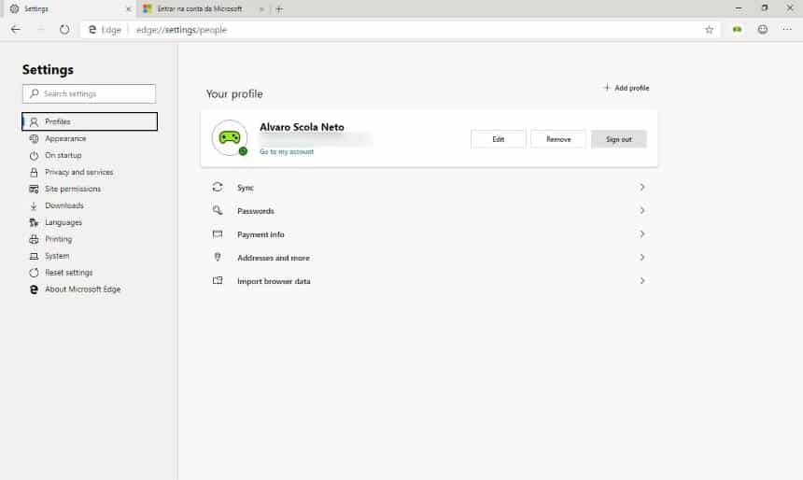Follow the Go to my account link

[287, 151]
